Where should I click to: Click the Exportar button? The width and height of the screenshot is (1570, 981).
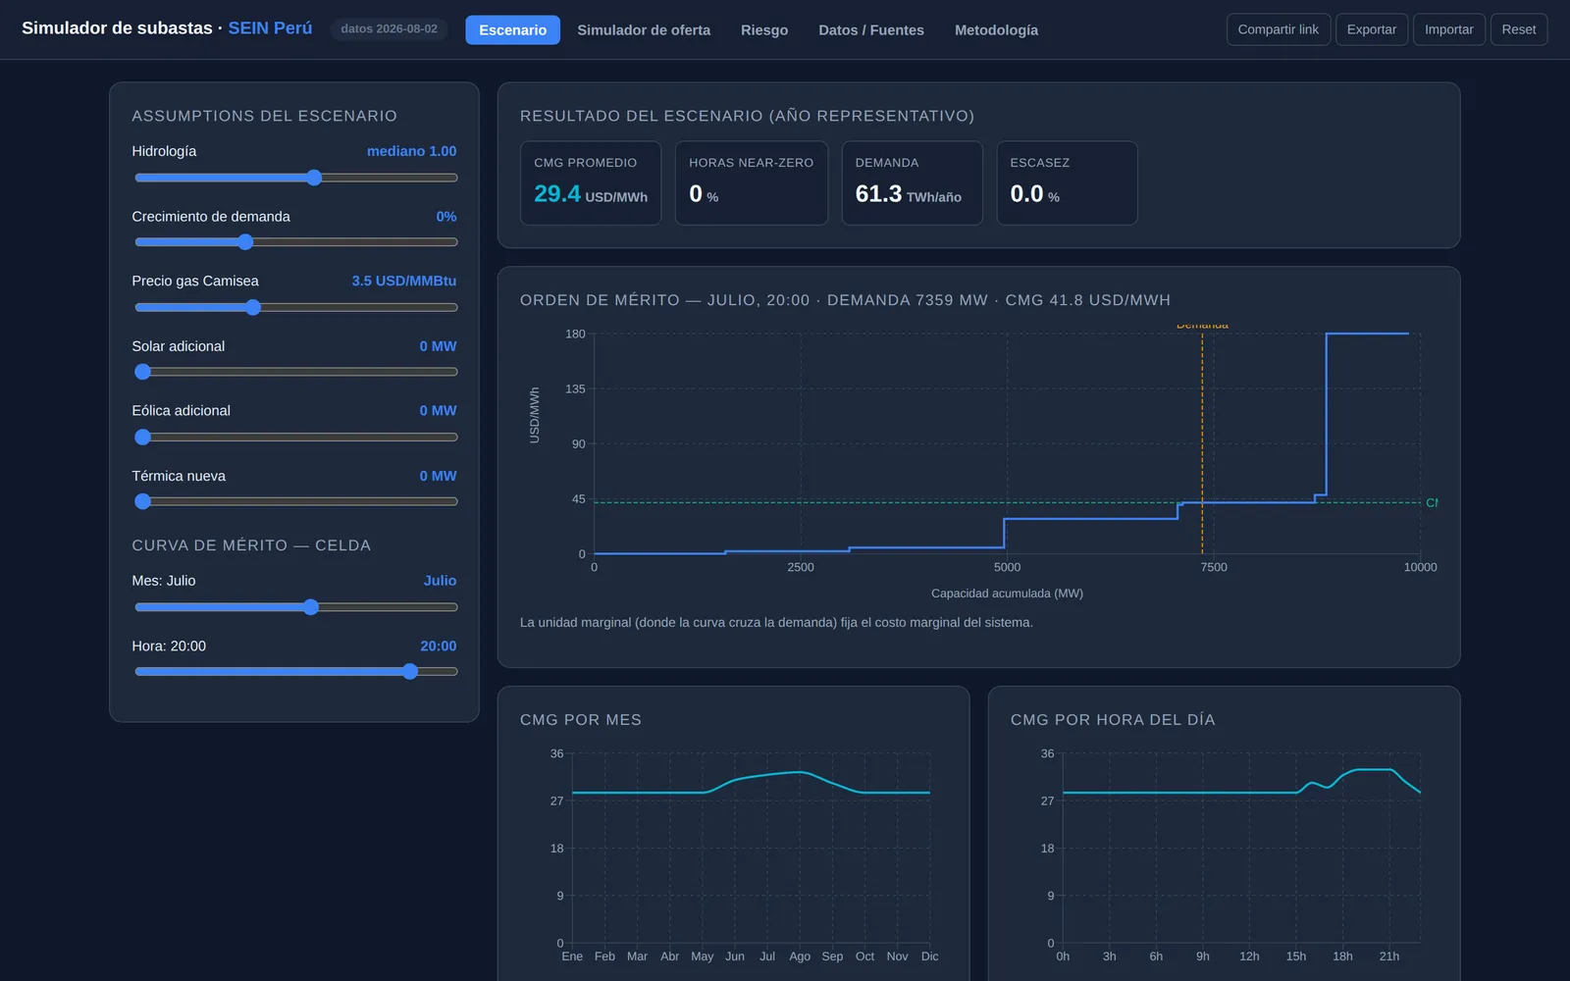click(x=1371, y=29)
